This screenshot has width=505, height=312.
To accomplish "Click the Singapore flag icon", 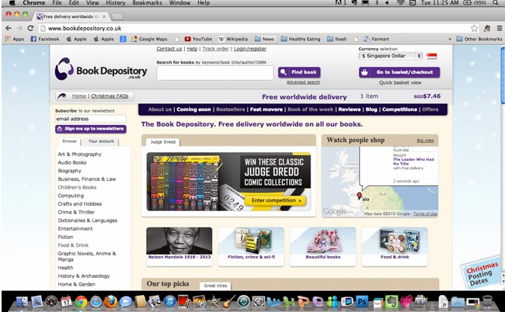I will [431, 56].
